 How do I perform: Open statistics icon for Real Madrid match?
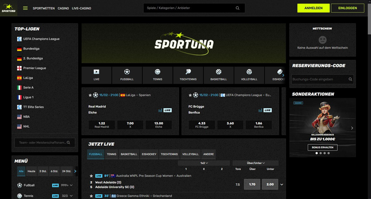[160, 110]
